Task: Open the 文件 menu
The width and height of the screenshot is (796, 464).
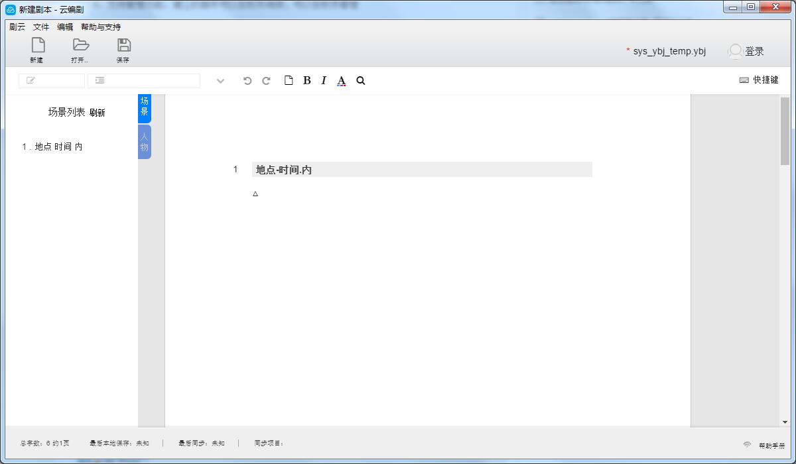Action: (41, 27)
